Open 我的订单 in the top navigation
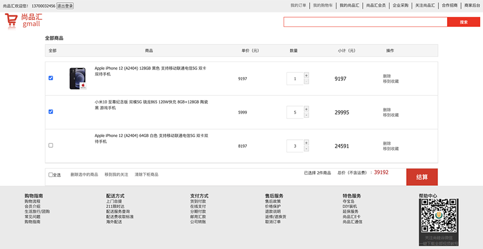This screenshot has height=249, width=483. 298,5
